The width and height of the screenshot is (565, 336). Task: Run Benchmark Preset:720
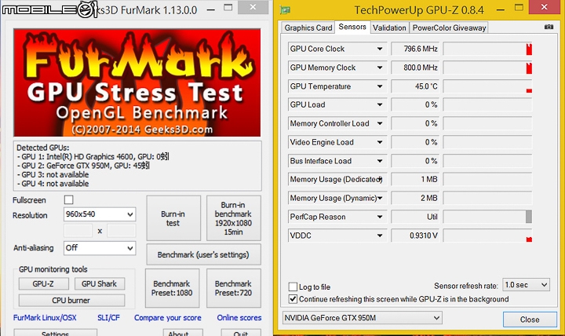(x=234, y=288)
